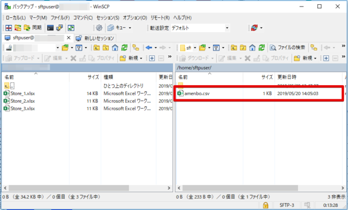Expand local toolbar overflow chevron
Screen dimensions: 348x210
click(x=170, y=57)
